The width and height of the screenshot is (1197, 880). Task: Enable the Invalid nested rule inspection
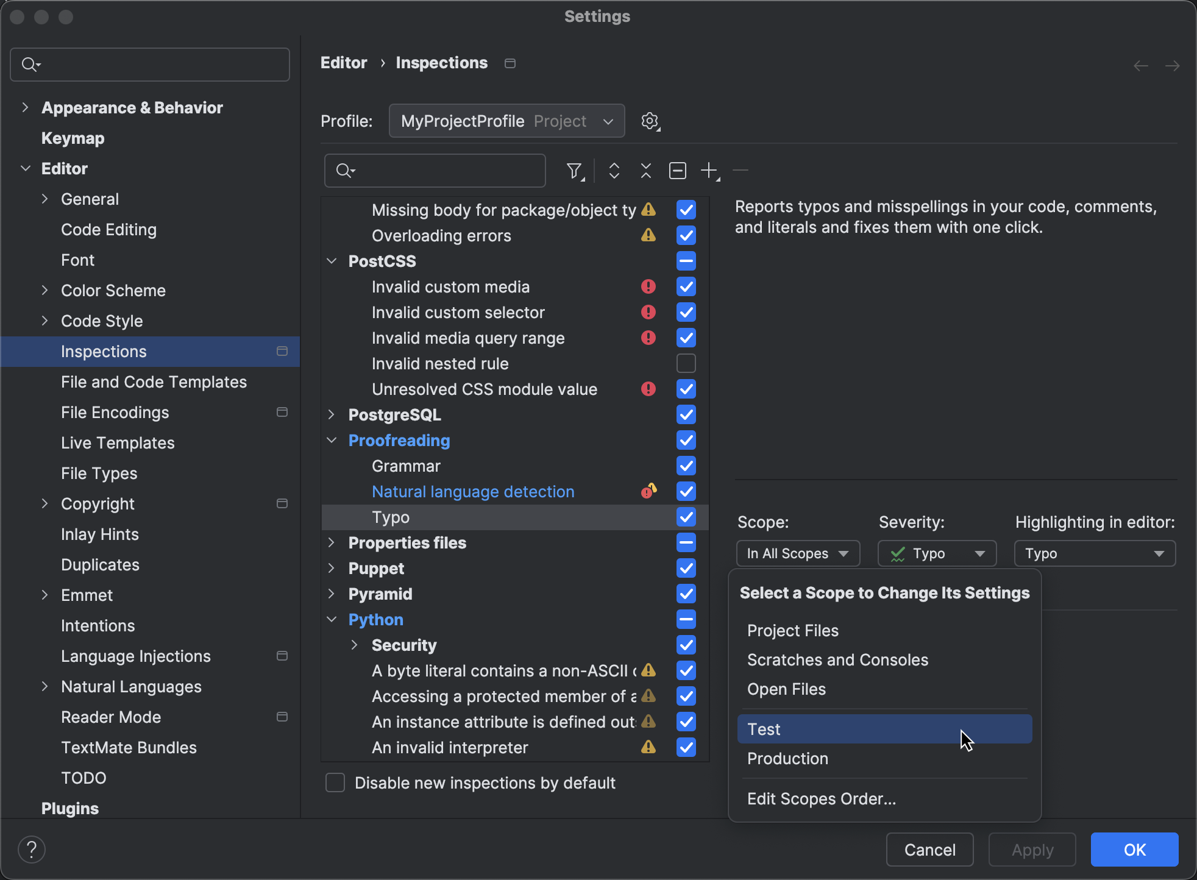tap(685, 363)
